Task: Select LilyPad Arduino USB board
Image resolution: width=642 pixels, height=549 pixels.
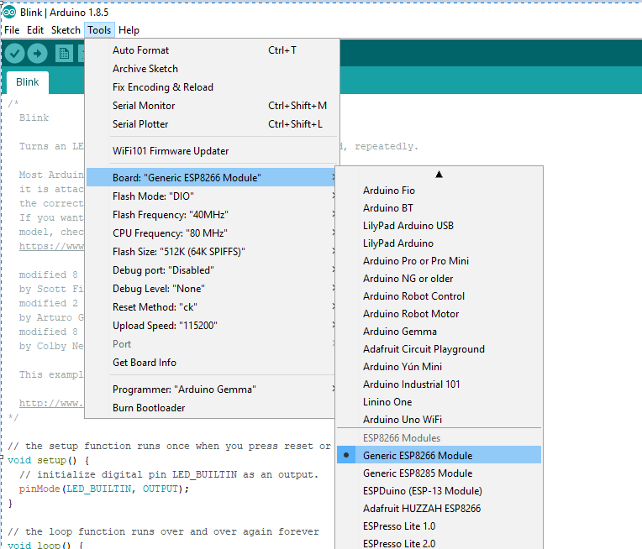Action: (x=439, y=226)
